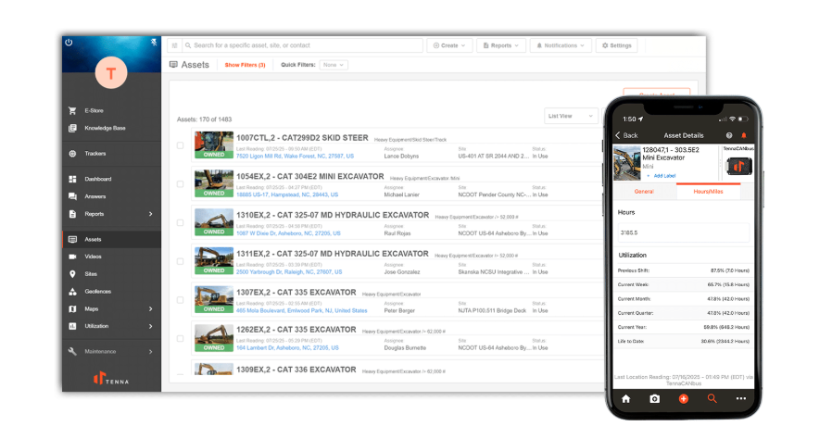Click the search icon on phone bottom bar
The image size is (832, 439).
(x=712, y=398)
